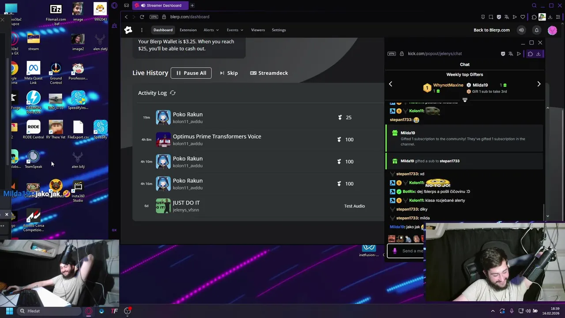This screenshot has width=565, height=318.
Task: Open the Extensions cube in main browser
Action: coord(534,17)
